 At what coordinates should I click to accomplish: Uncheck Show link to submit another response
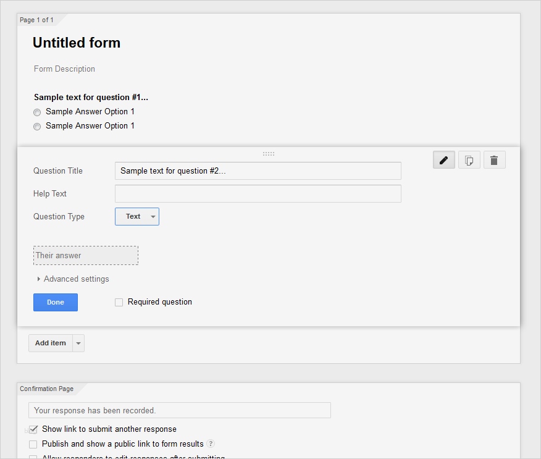click(33, 429)
